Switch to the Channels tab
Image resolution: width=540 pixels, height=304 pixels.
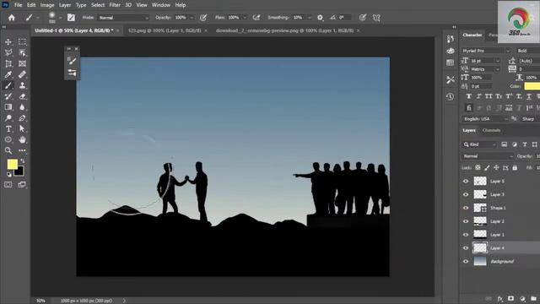tap(491, 130)
